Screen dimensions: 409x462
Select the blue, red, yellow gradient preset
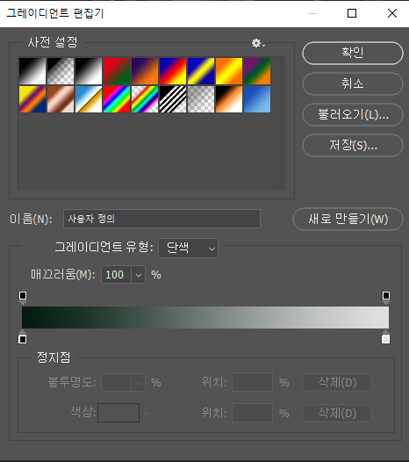(x=173, y=71)
